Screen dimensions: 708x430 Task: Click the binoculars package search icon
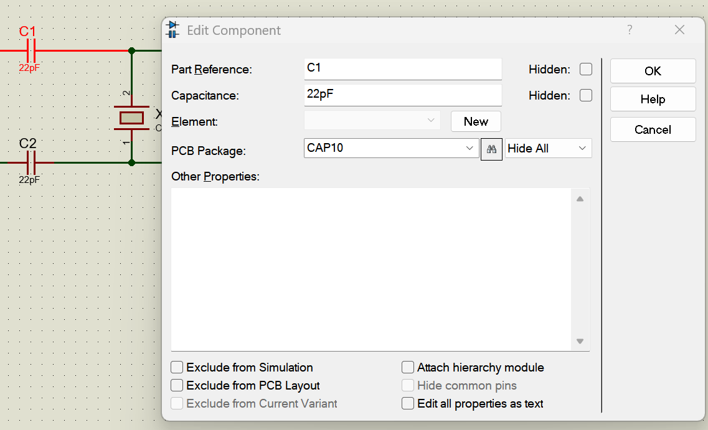(491, 149)
